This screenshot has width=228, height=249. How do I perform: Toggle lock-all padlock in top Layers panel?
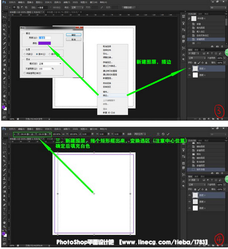(x=206, y=63)
